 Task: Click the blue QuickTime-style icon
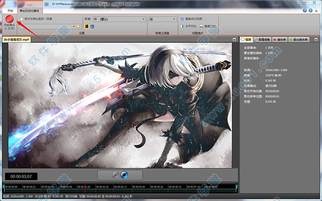pyautogui.click(x=92, y=26)
